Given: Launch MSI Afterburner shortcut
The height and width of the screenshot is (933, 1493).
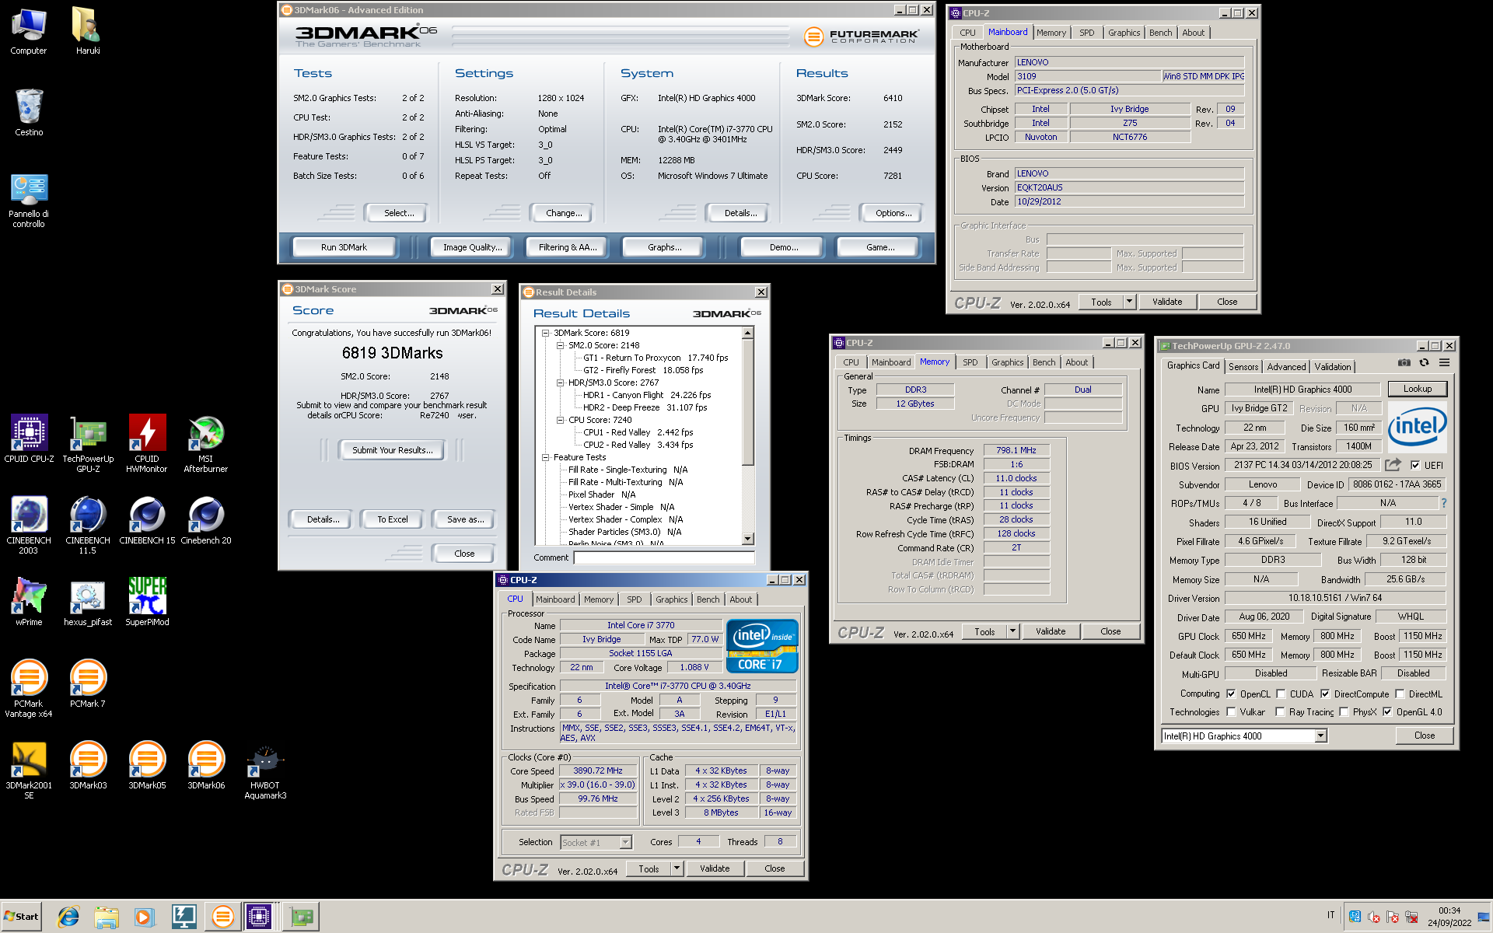Looking at the screenshot, I should (x=206, y=445).
